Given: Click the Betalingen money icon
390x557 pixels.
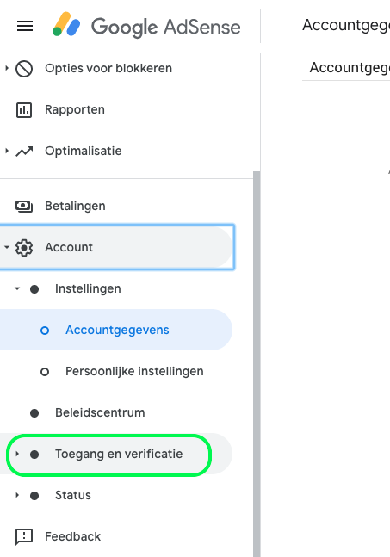Looking at the screenshot, I should coord(24,207).
